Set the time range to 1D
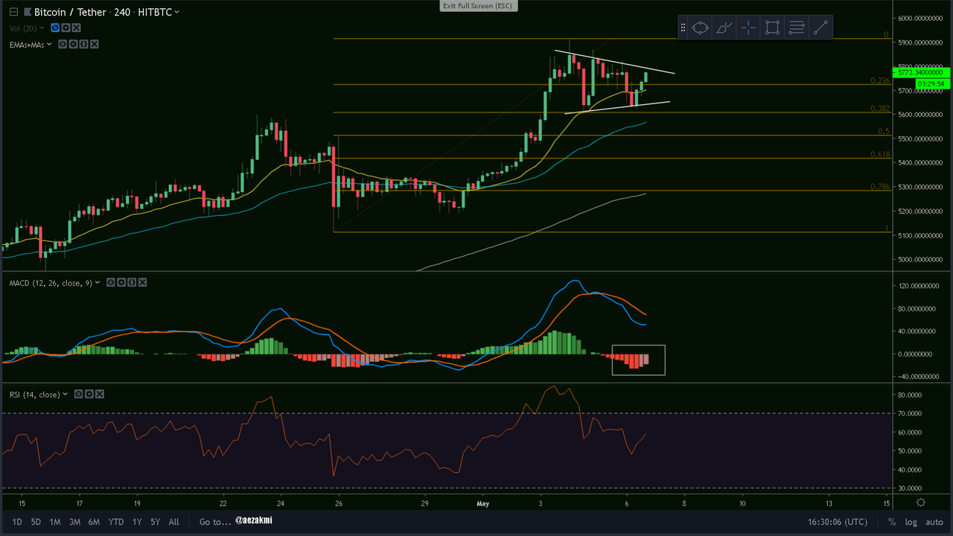 tap(16, 522)
